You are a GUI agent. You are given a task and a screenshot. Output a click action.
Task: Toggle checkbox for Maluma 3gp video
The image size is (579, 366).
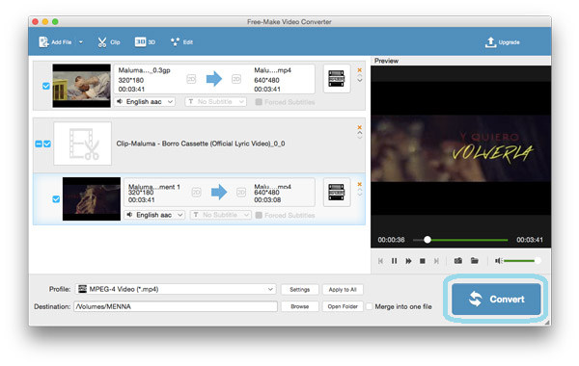[45, 86]
